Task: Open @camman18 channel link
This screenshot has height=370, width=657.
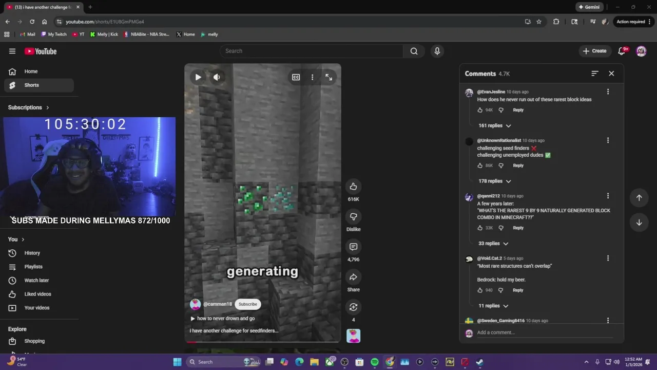Action: 218,304
